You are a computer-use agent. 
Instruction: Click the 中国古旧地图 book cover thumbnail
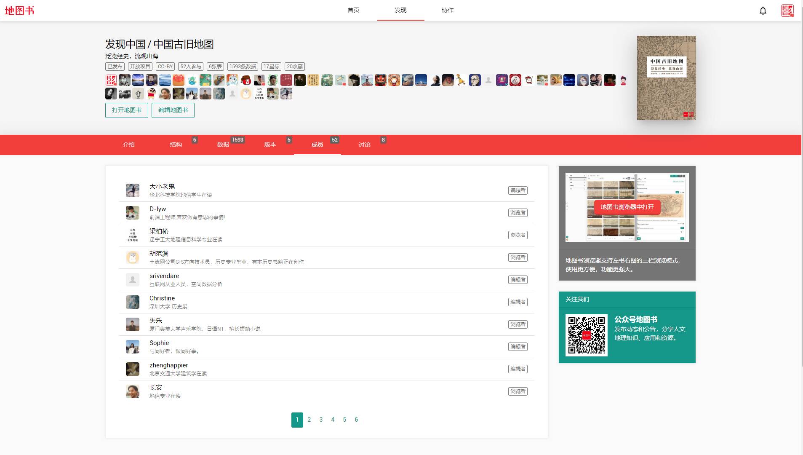666,78
